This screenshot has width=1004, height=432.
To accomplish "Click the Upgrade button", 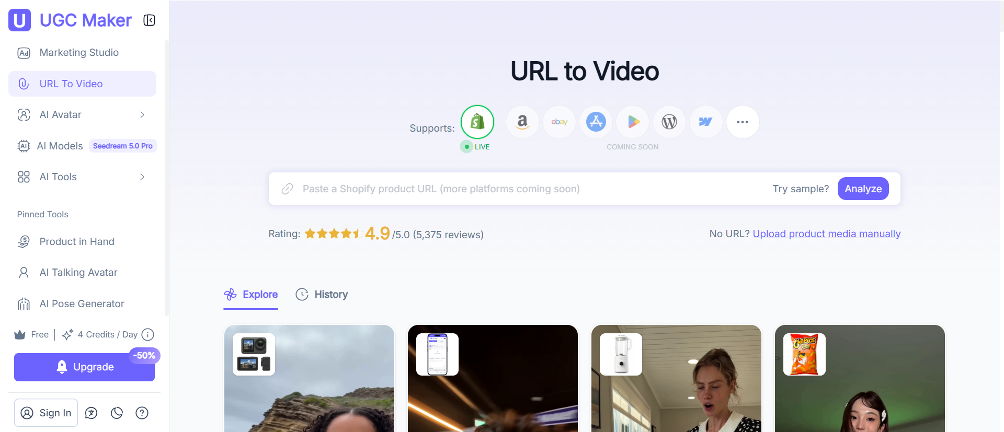I will click(x=84, y=367).
